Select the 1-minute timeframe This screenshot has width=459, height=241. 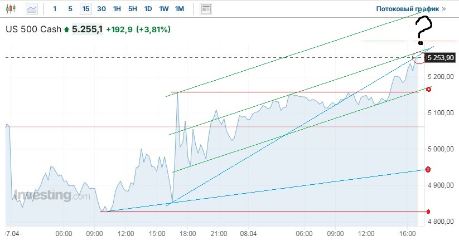pyautogui.click(x=54, y=9)
